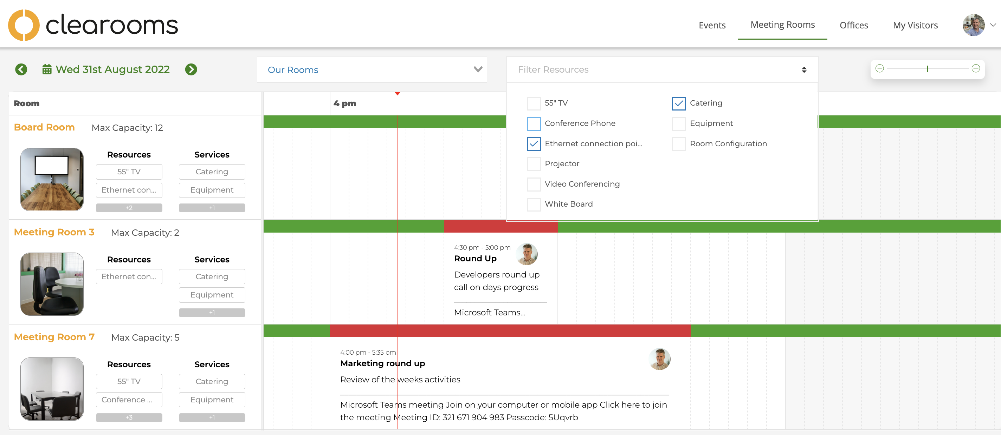Viewport: 1001px width, 435px height.
Task: Open account menu chevron beside avatar
Action: (993, 25)
